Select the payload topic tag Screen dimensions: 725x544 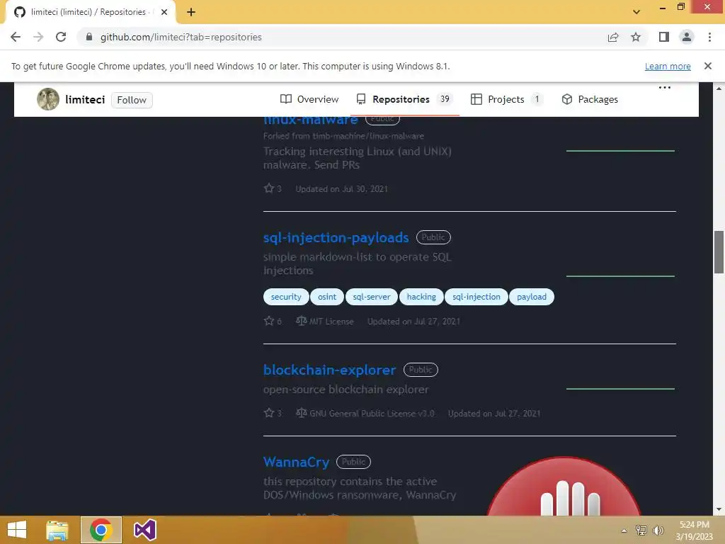531,297
